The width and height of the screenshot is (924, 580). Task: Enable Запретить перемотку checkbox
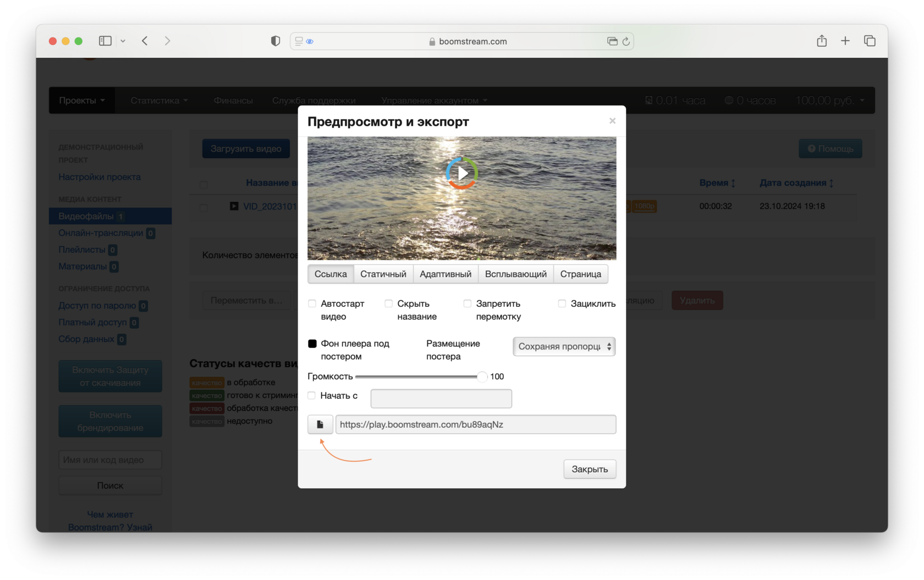point(468,303)
